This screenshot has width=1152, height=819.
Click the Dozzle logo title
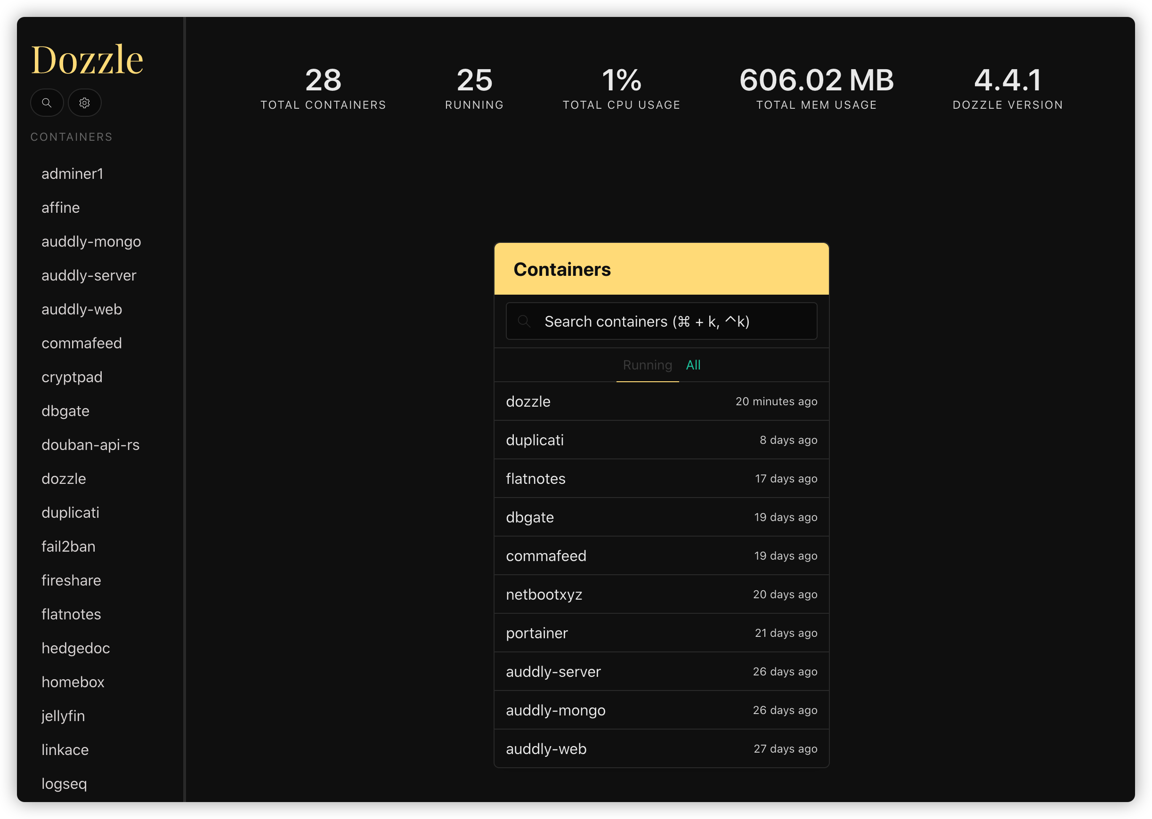[x=87, y=59]
